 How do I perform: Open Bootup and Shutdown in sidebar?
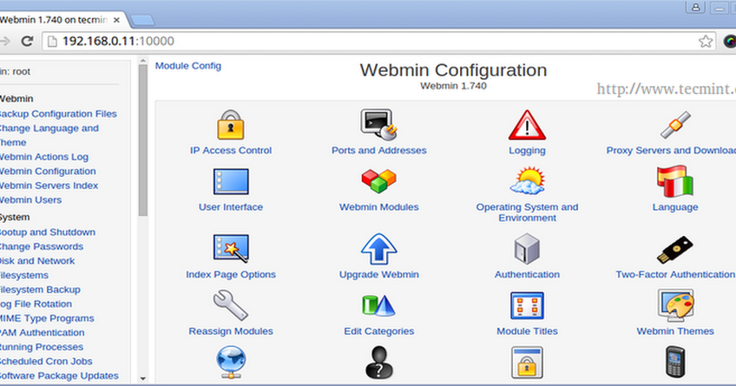[x=48, y=232]
